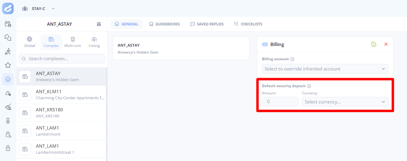Select the Global scope tab
This screenshot has height=161, width=407.
(x=30, y=42)
